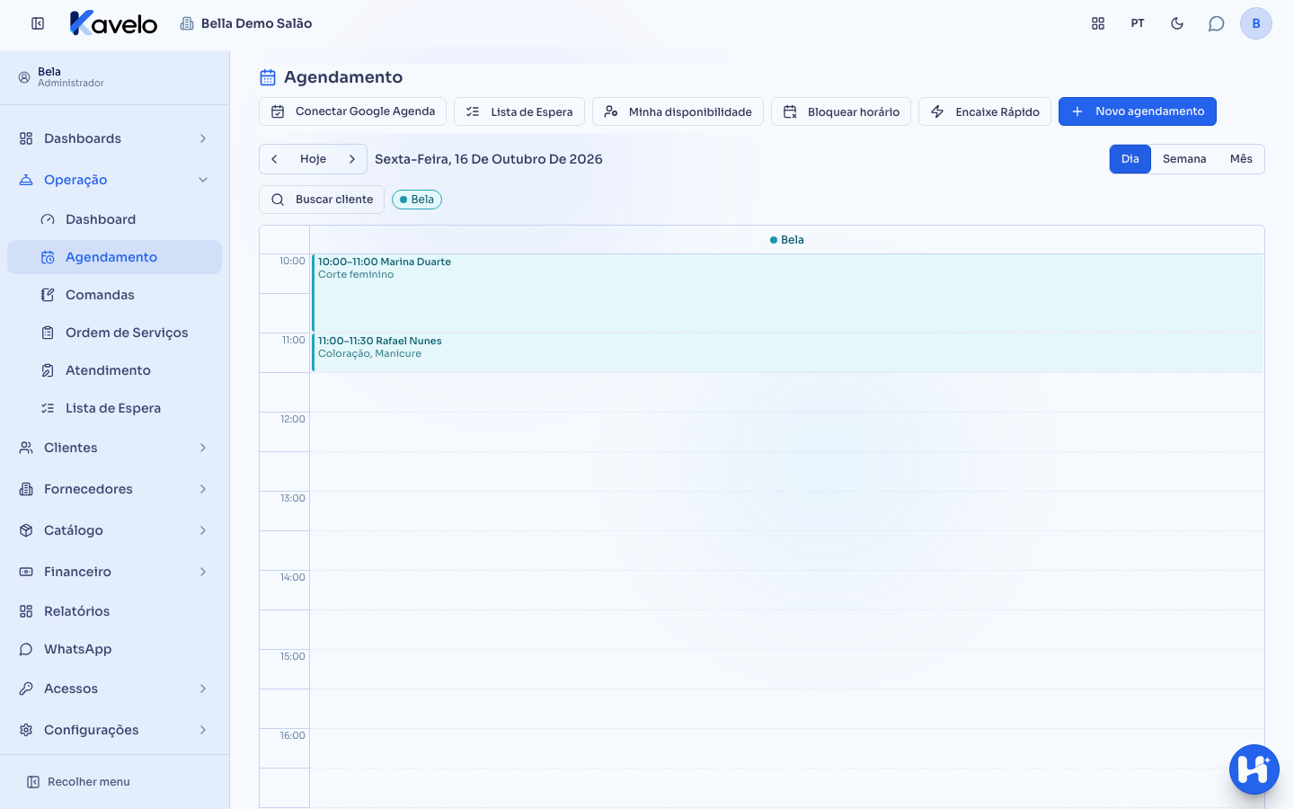Image resolution: width=1294 pixels, height=809 pixels.
Task: Open Dashboard under Operação
Action: click(114, 219)
